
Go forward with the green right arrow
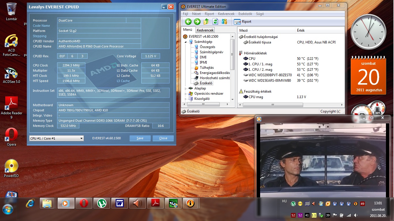197,22
